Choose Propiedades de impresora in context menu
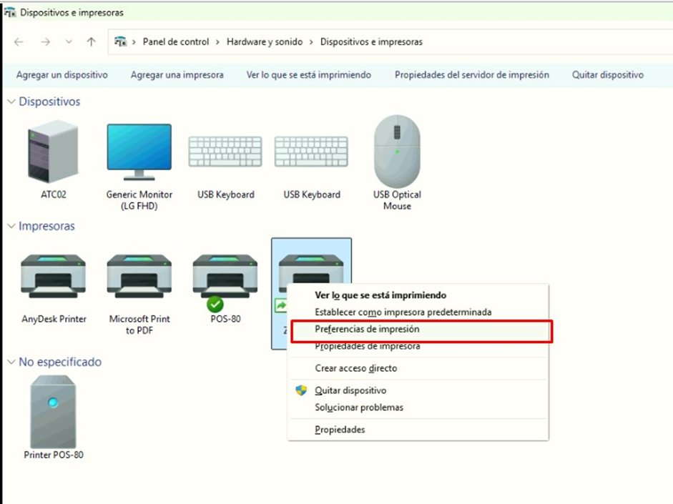 click(x=367, y=347)
